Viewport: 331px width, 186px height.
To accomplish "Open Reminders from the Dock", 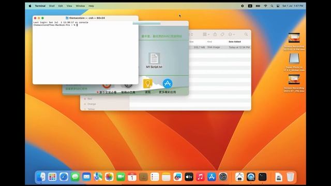I will (x=155, y=177).
